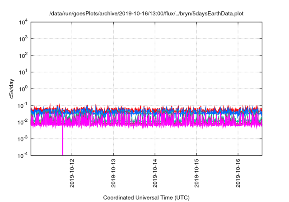Click the magenta downward spike near 2019-10-12
Viewport: 289px width, 202px height.
click(62, 142)
